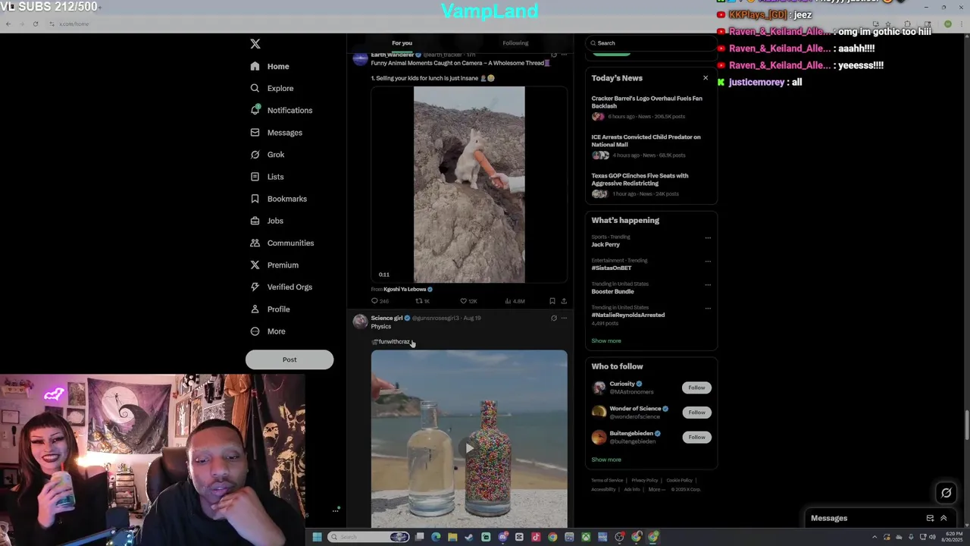Click the browser back arrow
The height and width of the screenshot is (546, 970).
point(8,24)
